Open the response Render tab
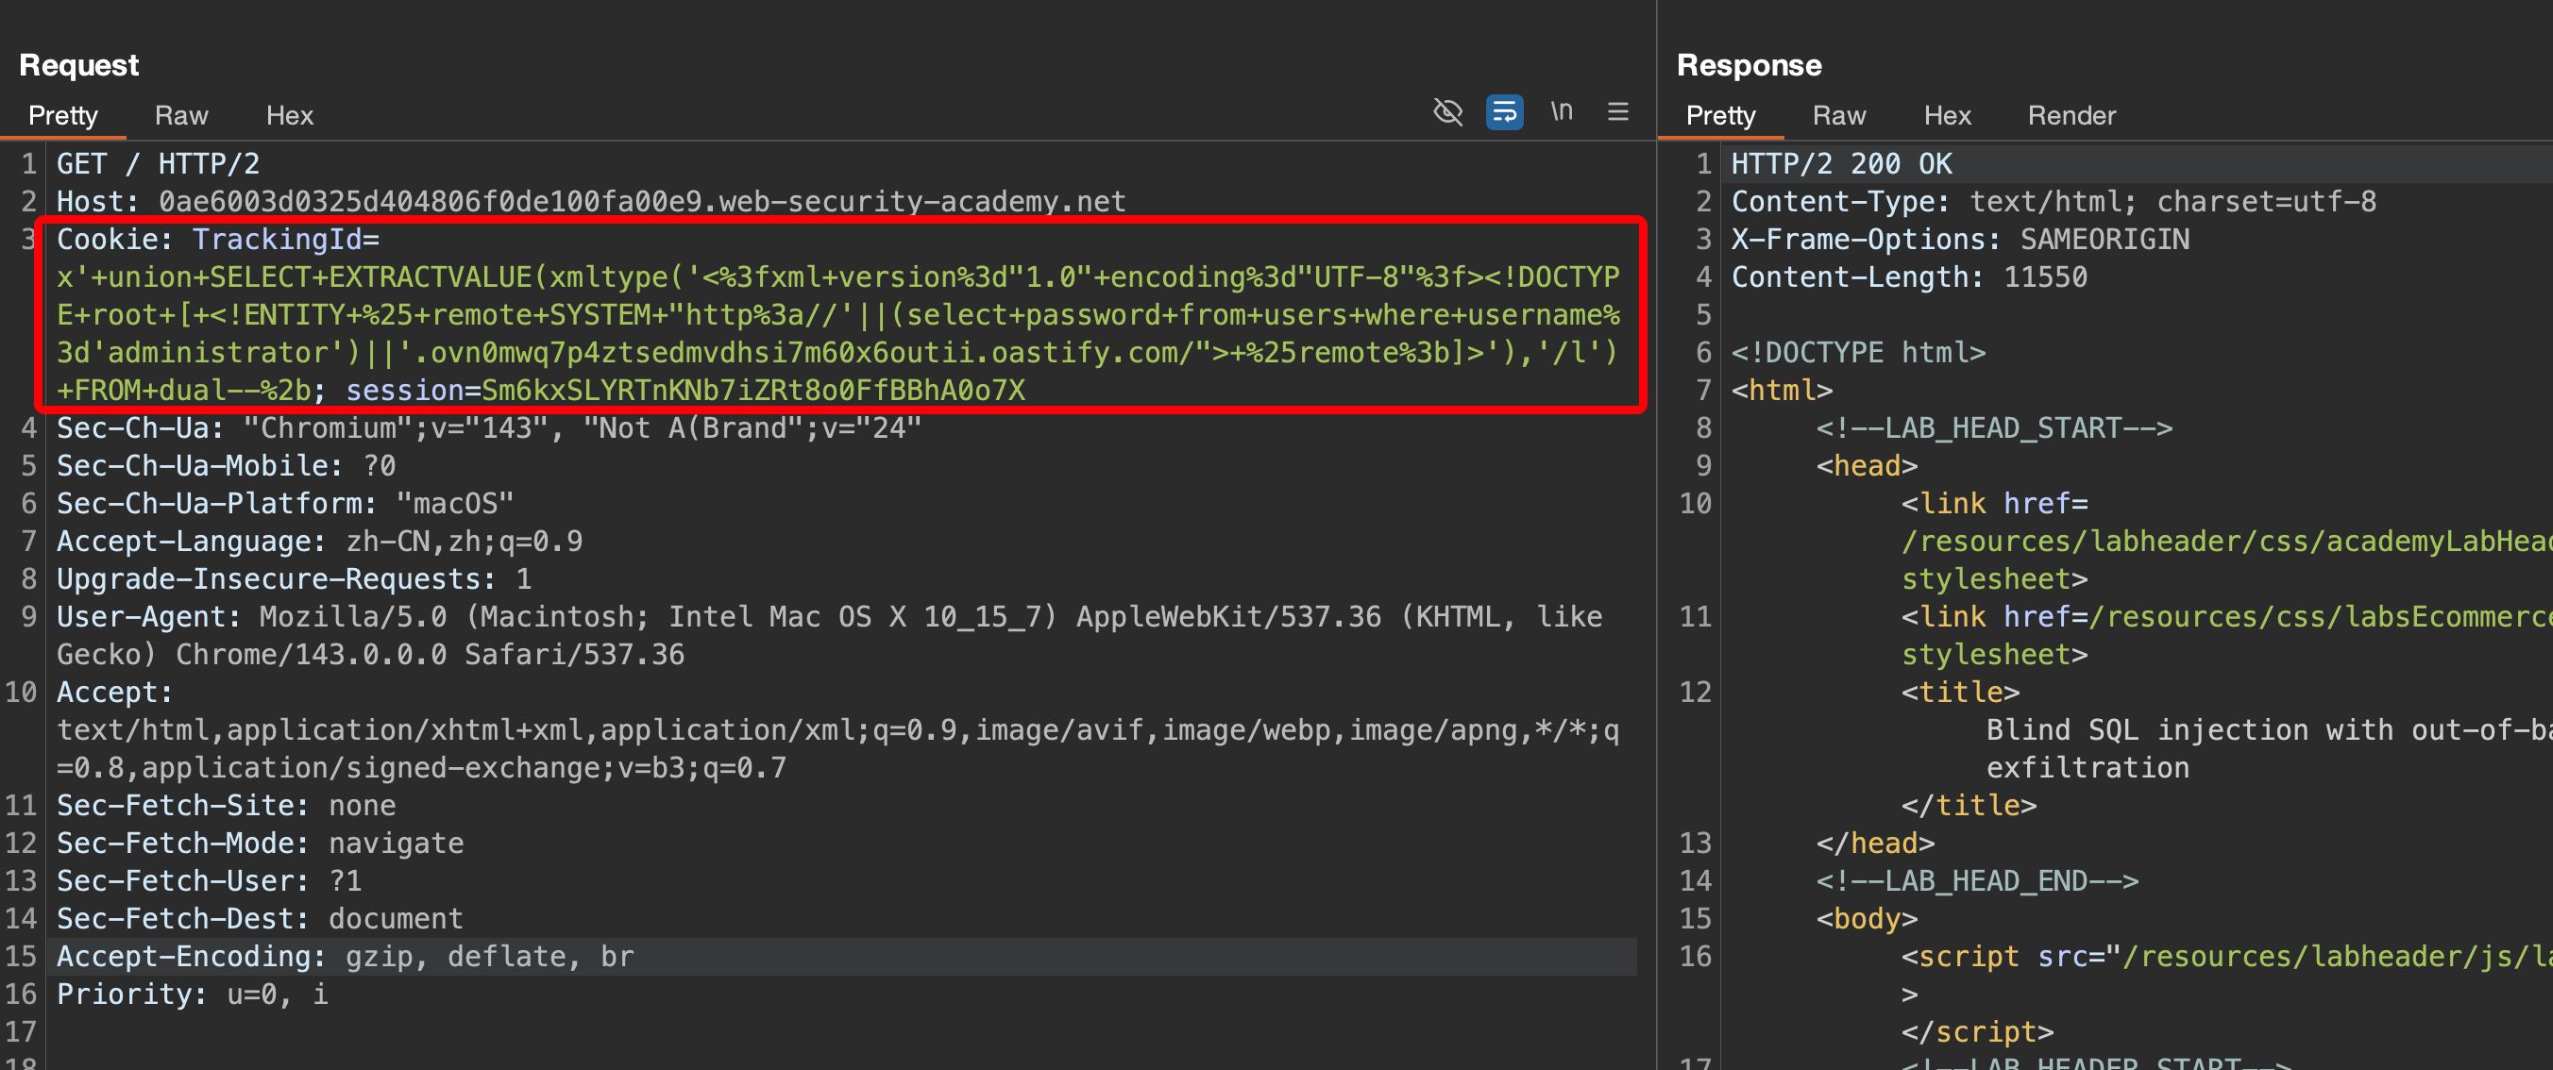This screenshot has height=1070, width=2553. point(2071,116)
